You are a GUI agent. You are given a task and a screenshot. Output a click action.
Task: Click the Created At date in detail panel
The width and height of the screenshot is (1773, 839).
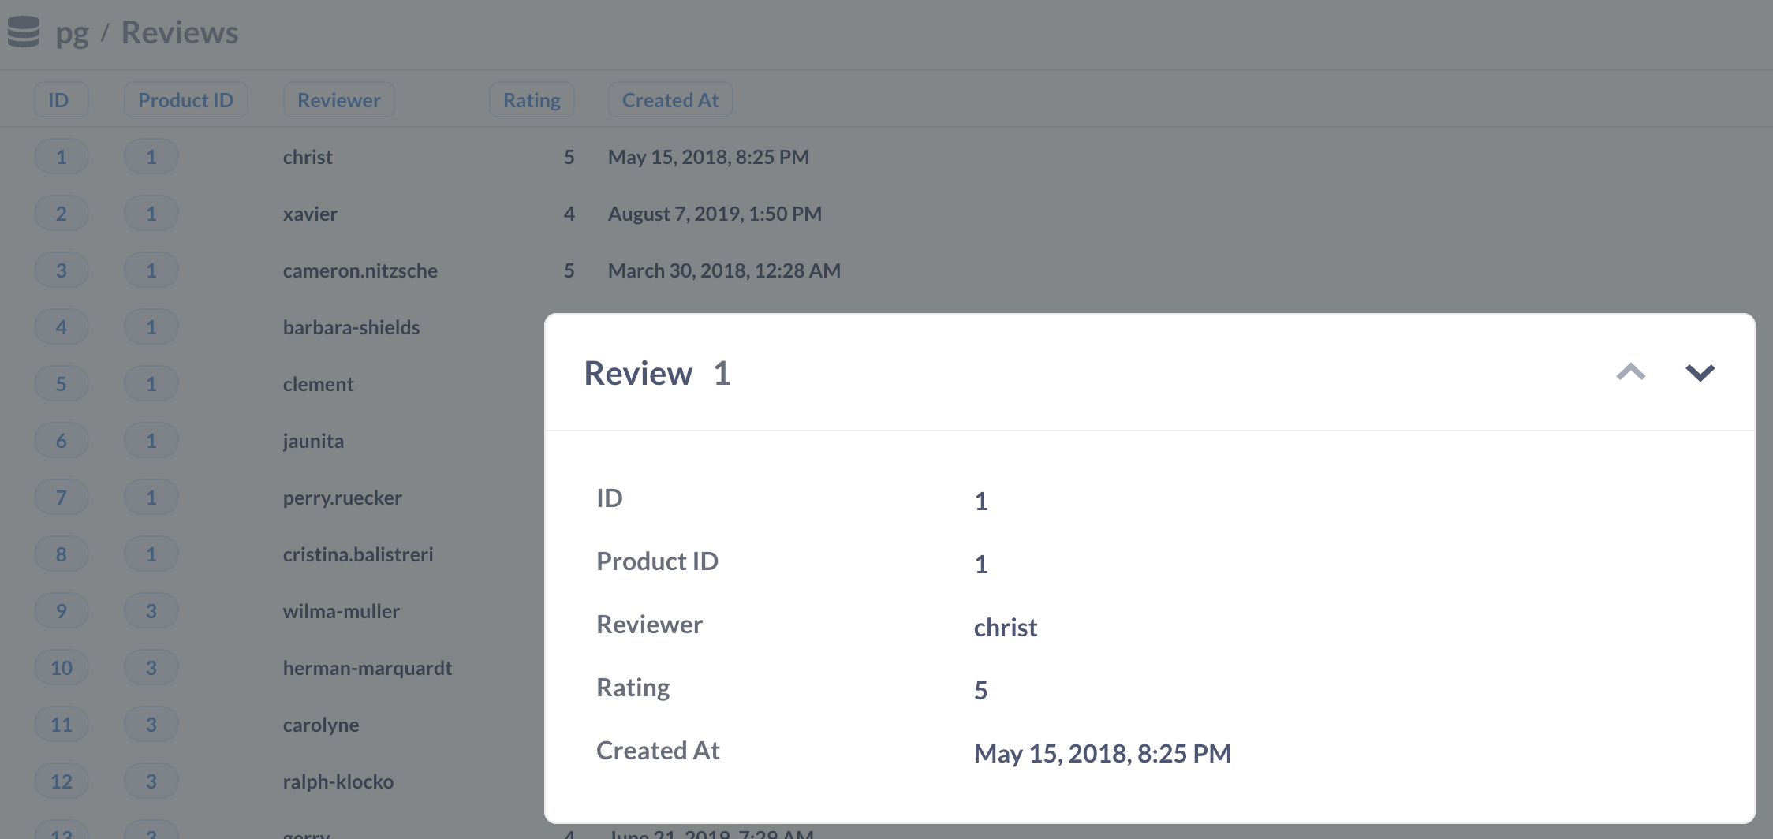[1103, 753]
